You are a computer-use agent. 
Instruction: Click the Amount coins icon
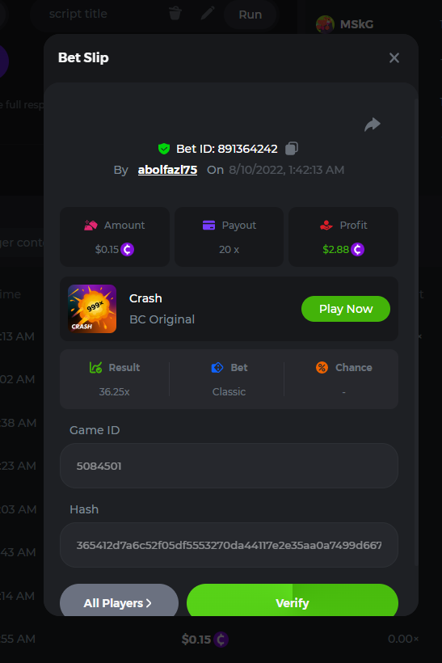(x=91, y=226)
